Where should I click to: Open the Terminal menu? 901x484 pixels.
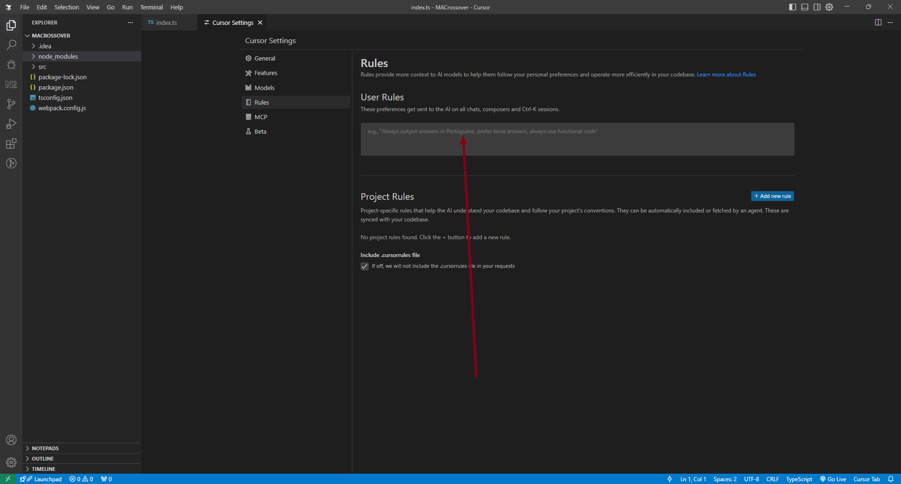pos(151,7)
